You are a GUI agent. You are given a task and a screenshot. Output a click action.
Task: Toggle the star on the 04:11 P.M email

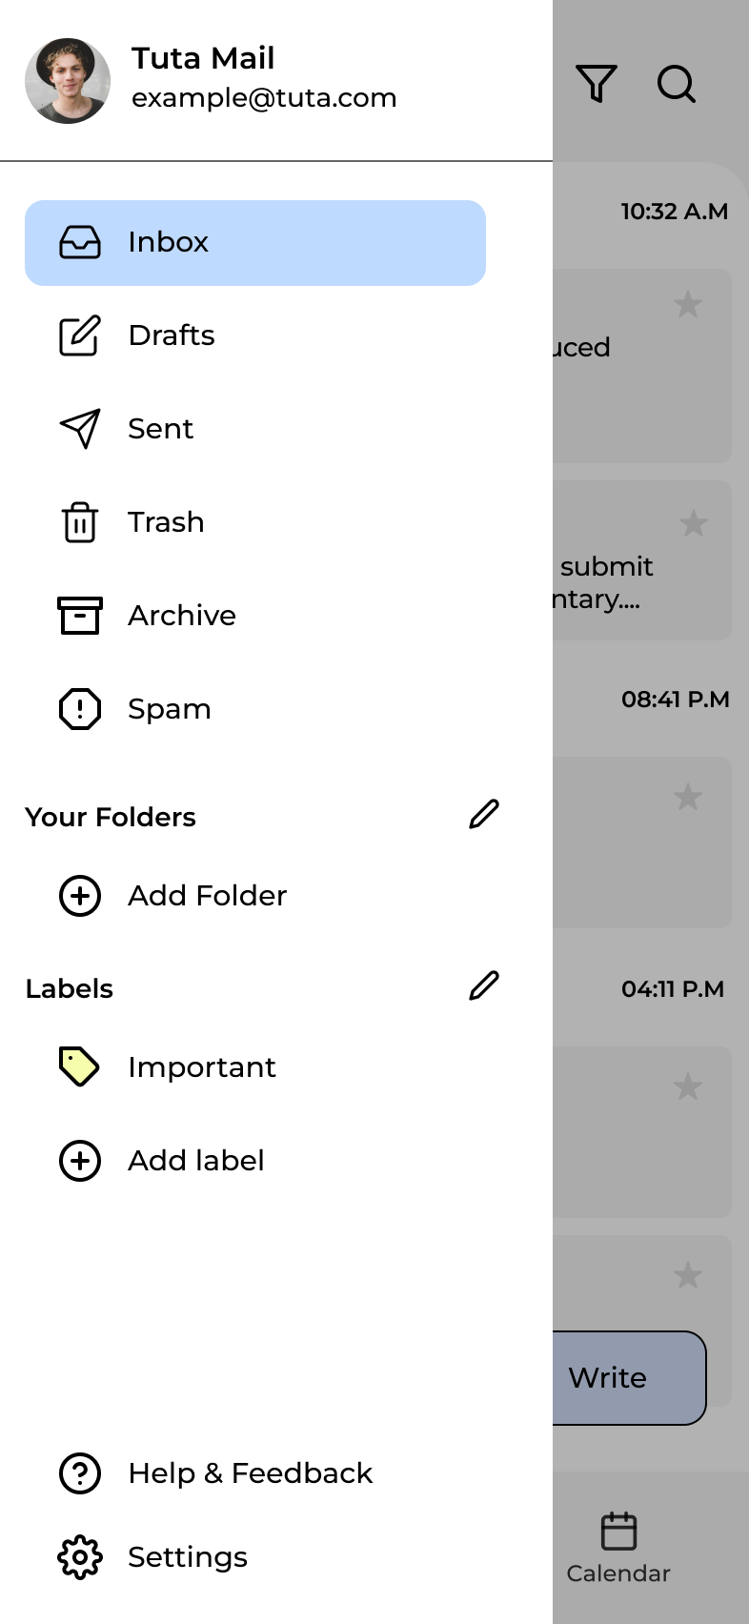click(x=688, y=1086)
